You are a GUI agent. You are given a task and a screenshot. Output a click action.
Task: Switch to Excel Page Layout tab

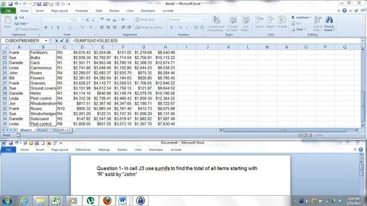[60, 11]
